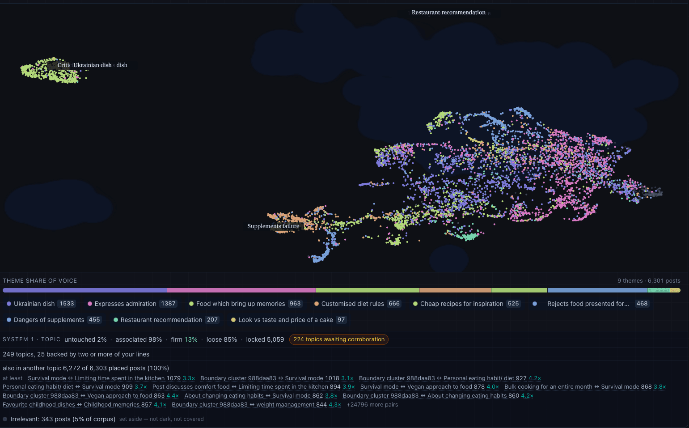
Task: Open Boundary cluster ↔ Vegan approach to food 863 pair
Action: pos(91,396)
